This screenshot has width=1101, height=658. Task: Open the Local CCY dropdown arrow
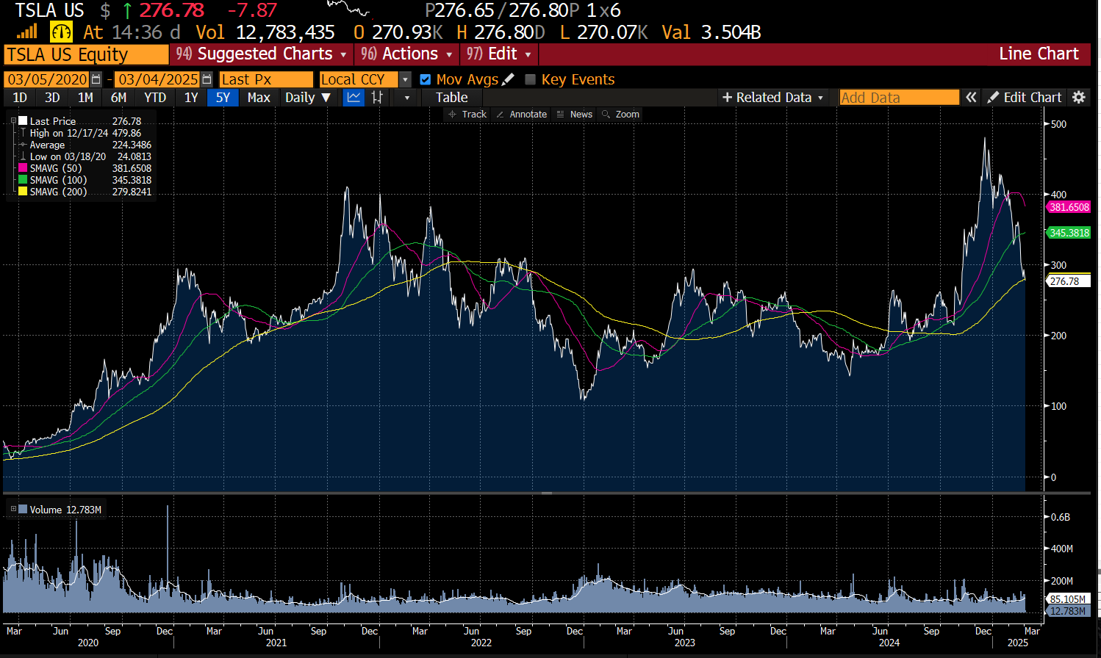pos(405,79)
